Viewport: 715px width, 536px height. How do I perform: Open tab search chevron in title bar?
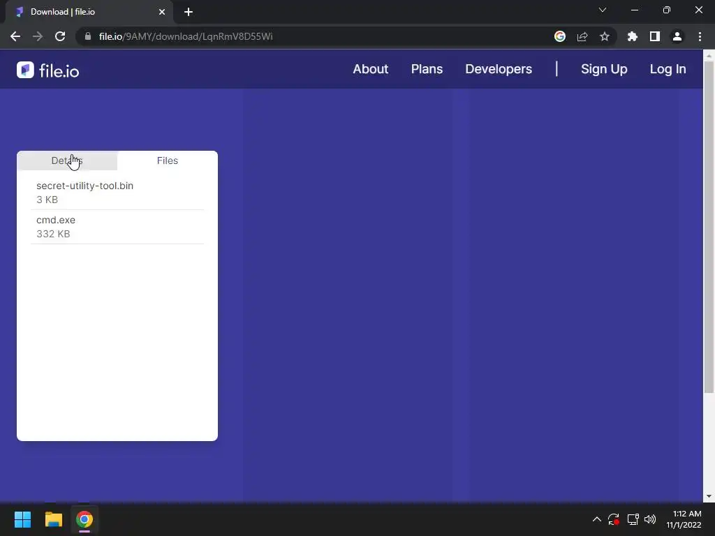603,10
